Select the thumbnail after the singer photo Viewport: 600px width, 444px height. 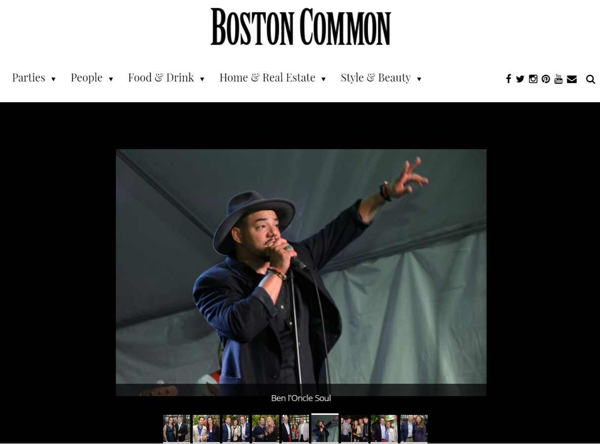tap(354, 428)
